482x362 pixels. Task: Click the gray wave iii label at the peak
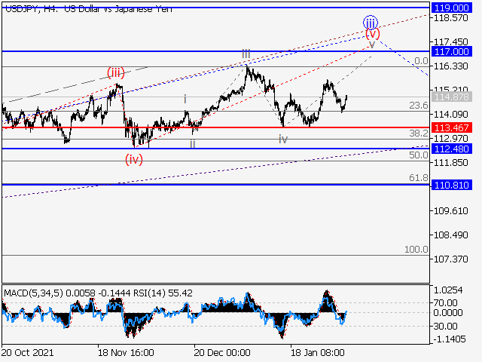point(246,54)
